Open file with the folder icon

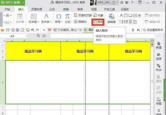pos(3,30)
